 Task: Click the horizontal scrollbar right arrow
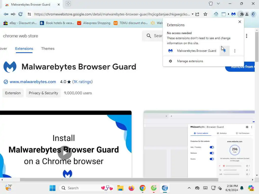pyautogui.click(x=253, y=180)
